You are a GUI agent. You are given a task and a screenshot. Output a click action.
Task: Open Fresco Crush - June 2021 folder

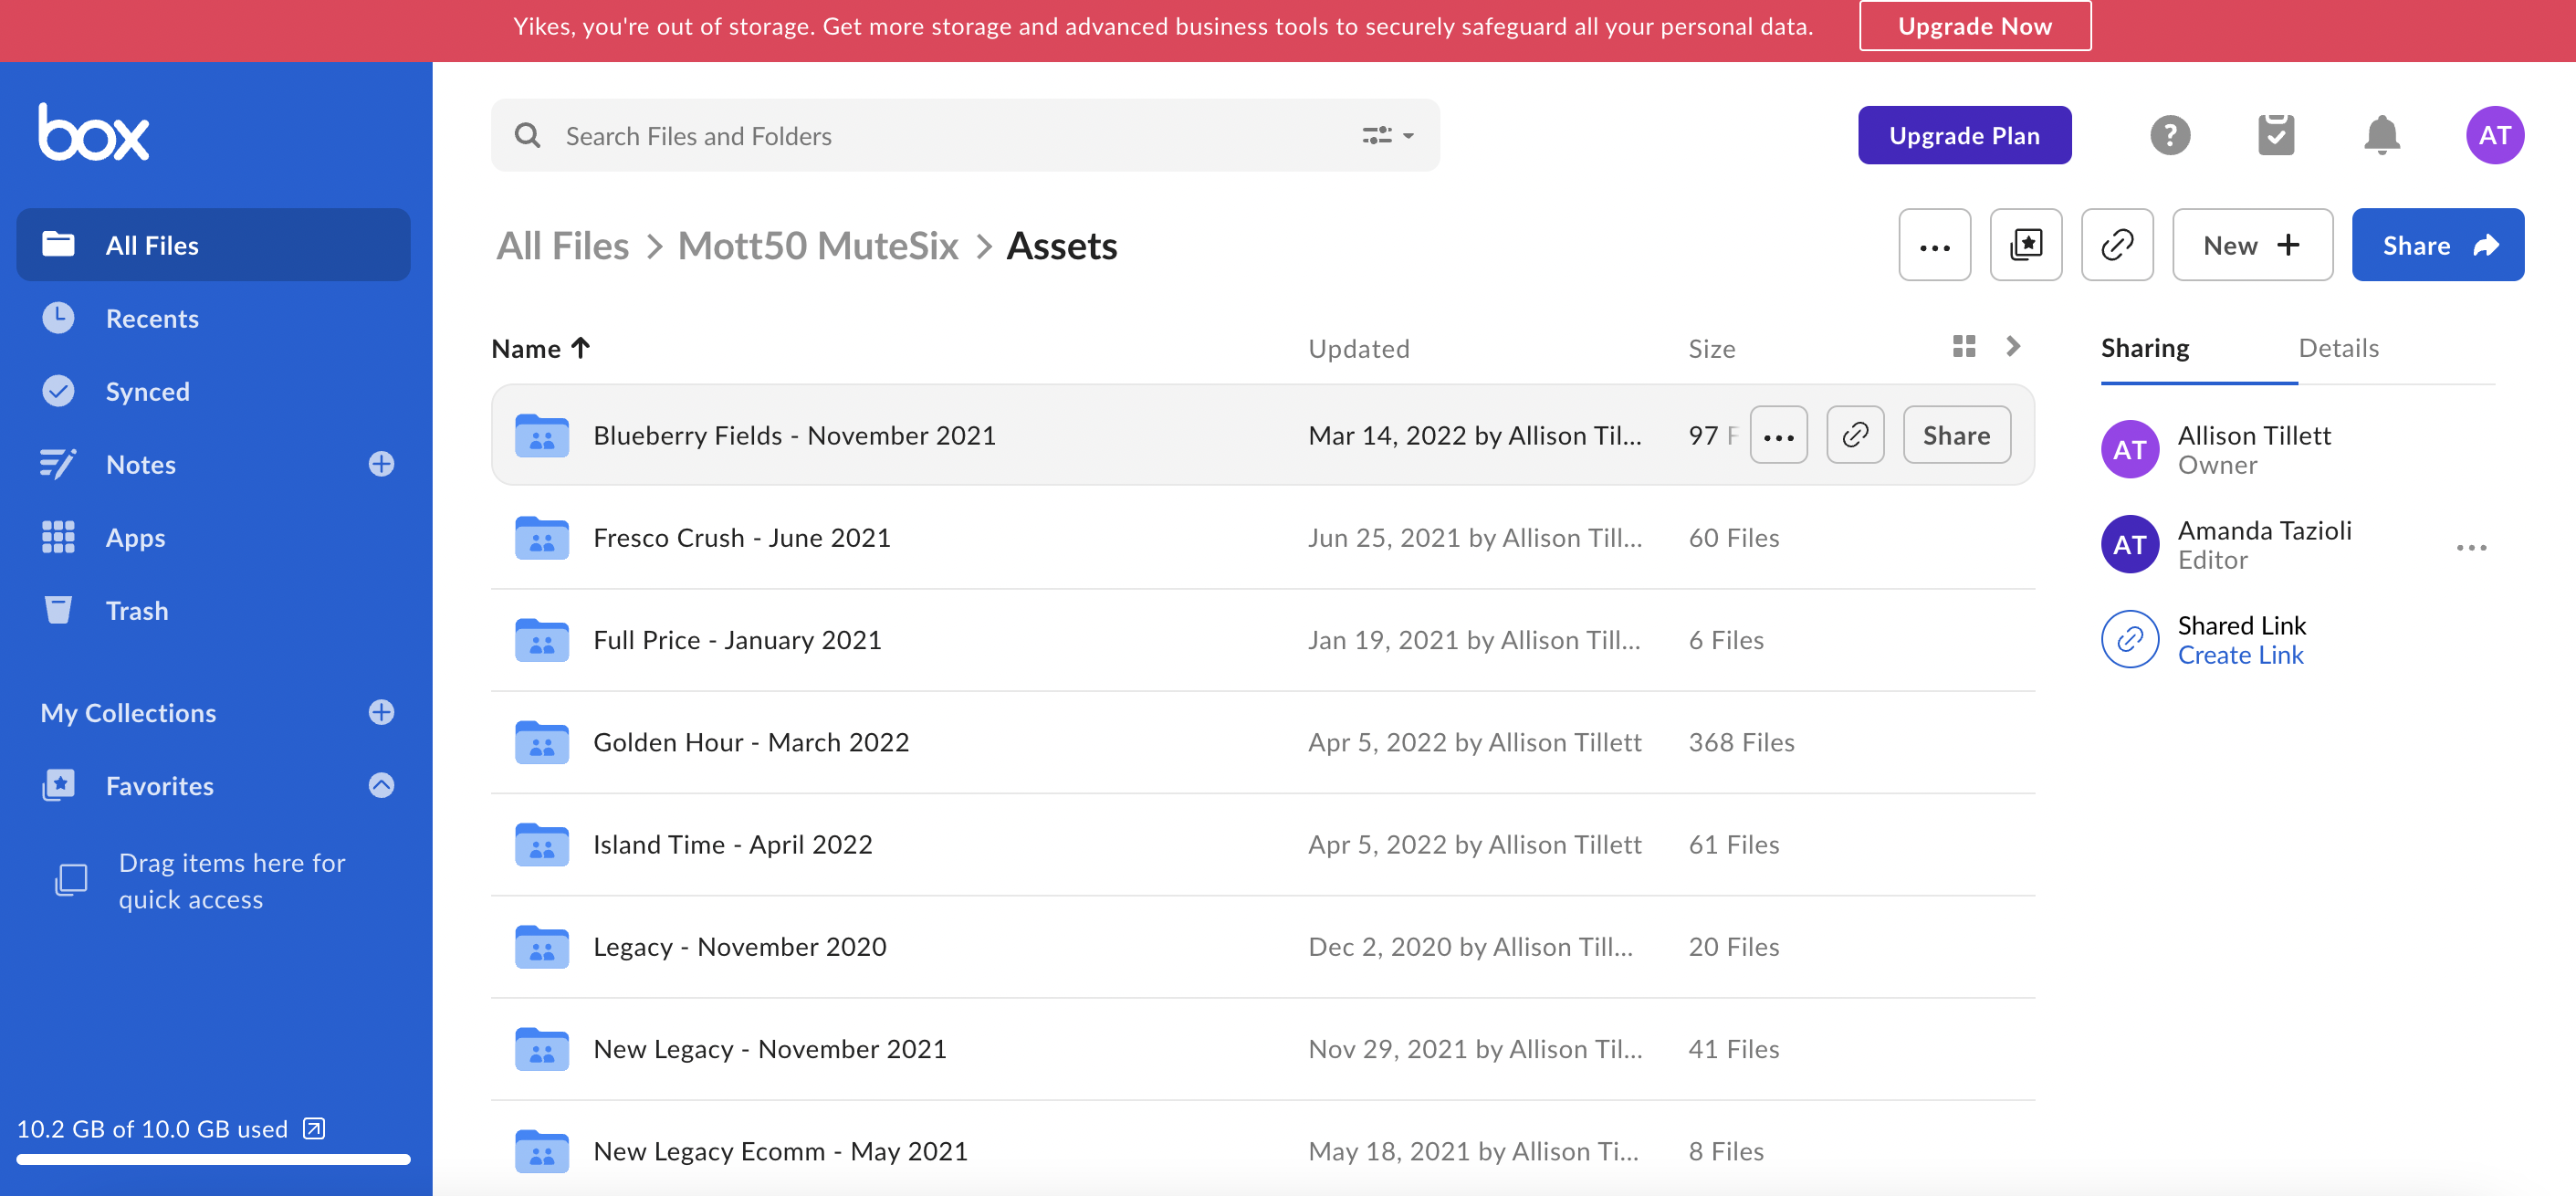(x=741, y=537)
